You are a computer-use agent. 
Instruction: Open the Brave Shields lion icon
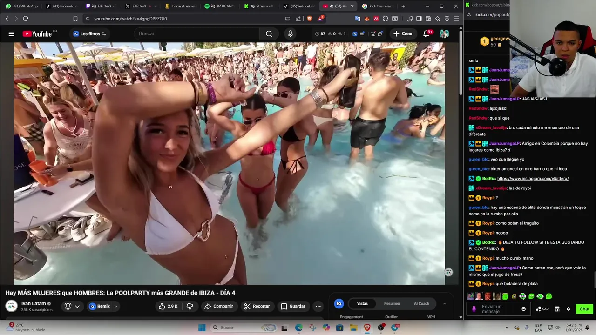click(310, 19)
